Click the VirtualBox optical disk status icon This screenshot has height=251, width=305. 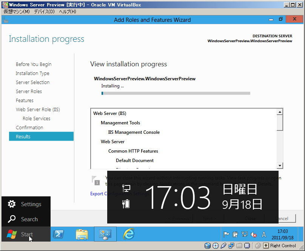[216, 246]
